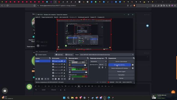This screenshot has width=177, height=100.
Task: Open Микрофон channel three-dot menu
Action: [70, 62]
